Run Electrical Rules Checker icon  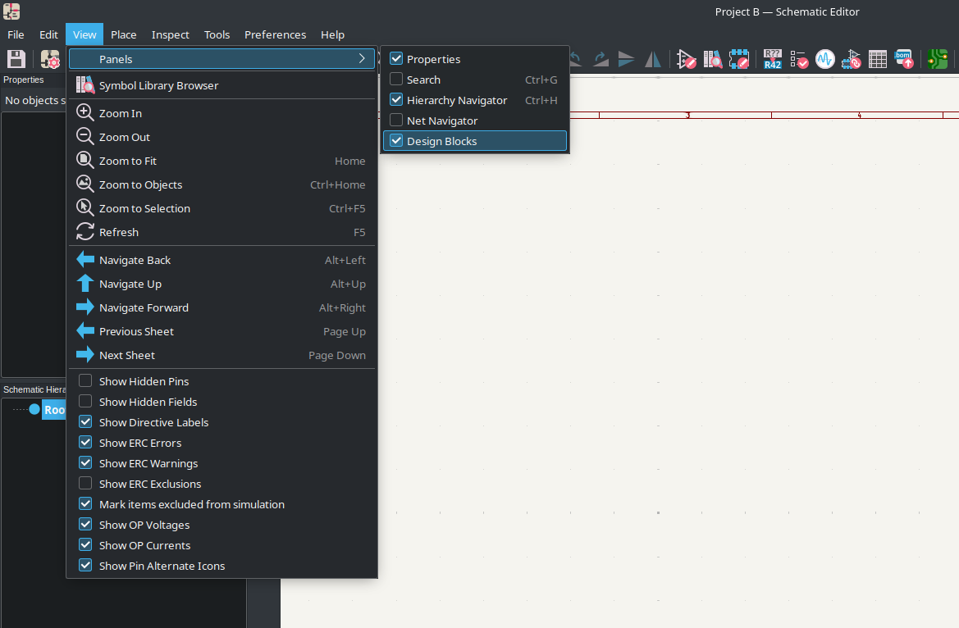coord(798,59)
